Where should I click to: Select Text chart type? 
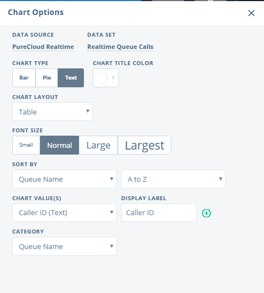pos(71,78)
